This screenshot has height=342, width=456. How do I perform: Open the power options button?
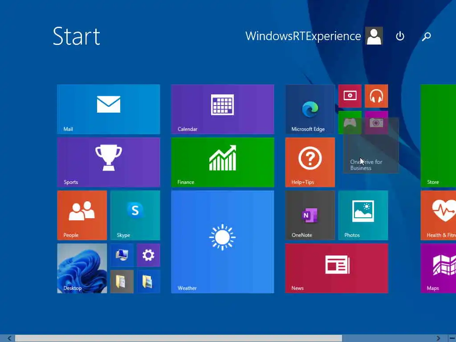[400, 36]
